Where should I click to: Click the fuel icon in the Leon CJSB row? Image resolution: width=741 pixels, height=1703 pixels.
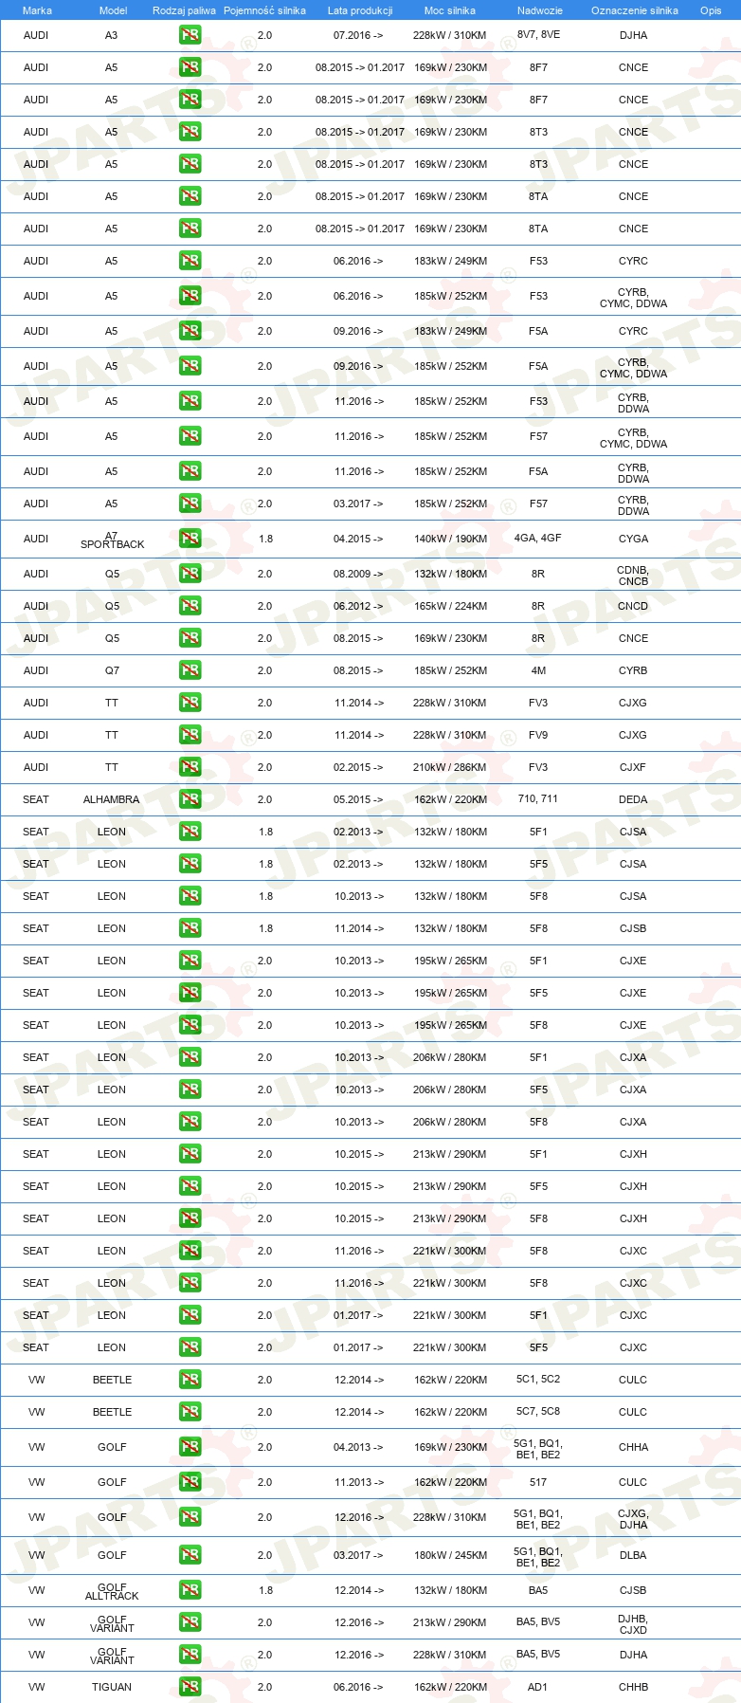tap(190, 928)
